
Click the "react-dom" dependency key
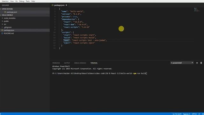tap(69, 25)
